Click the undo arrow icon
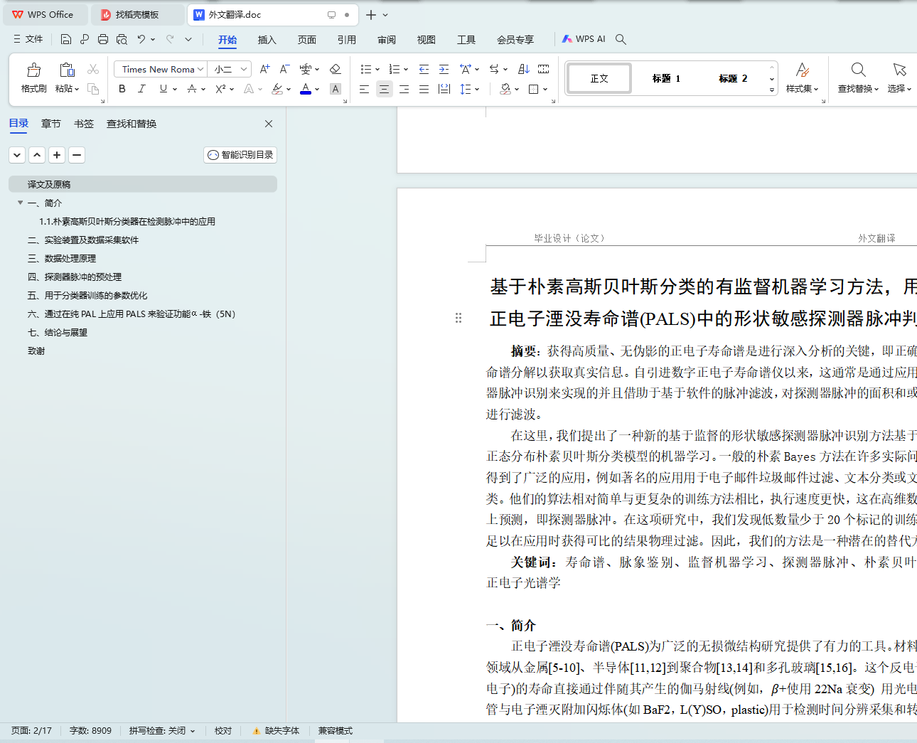Image resolution: width=917 pixels, height=743 pixels. coord(141,39)
